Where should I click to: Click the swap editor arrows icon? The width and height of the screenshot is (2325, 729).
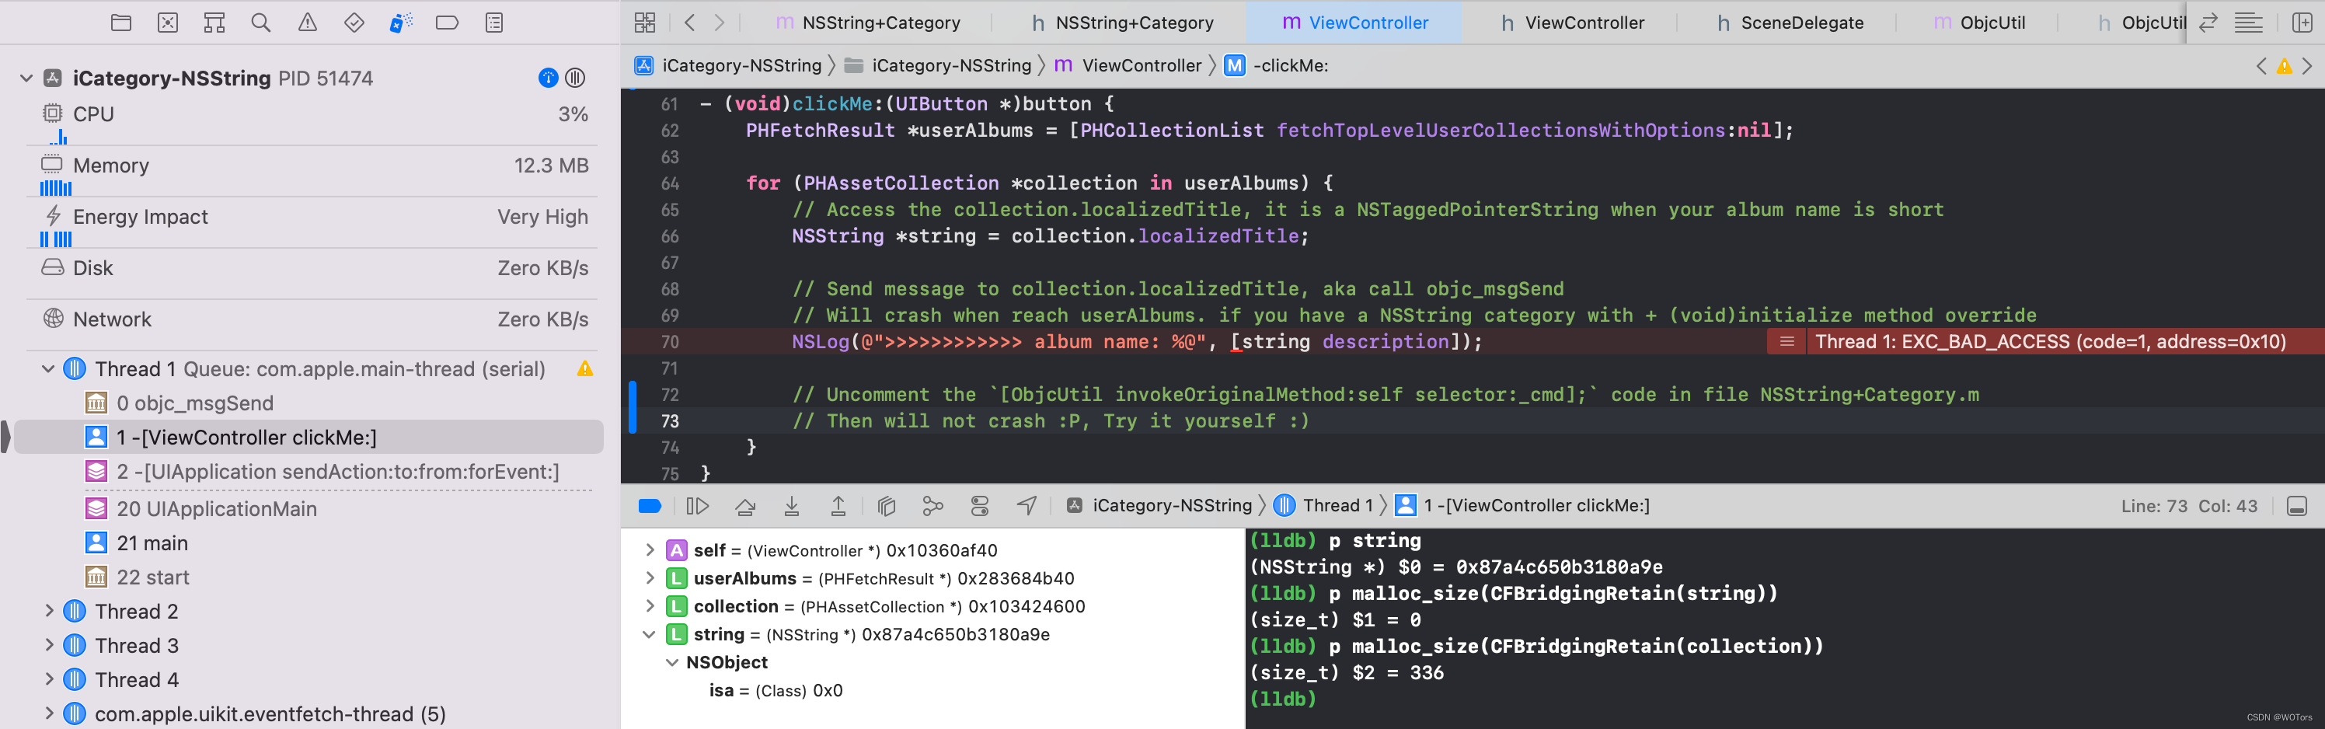tap(2208, 23)
